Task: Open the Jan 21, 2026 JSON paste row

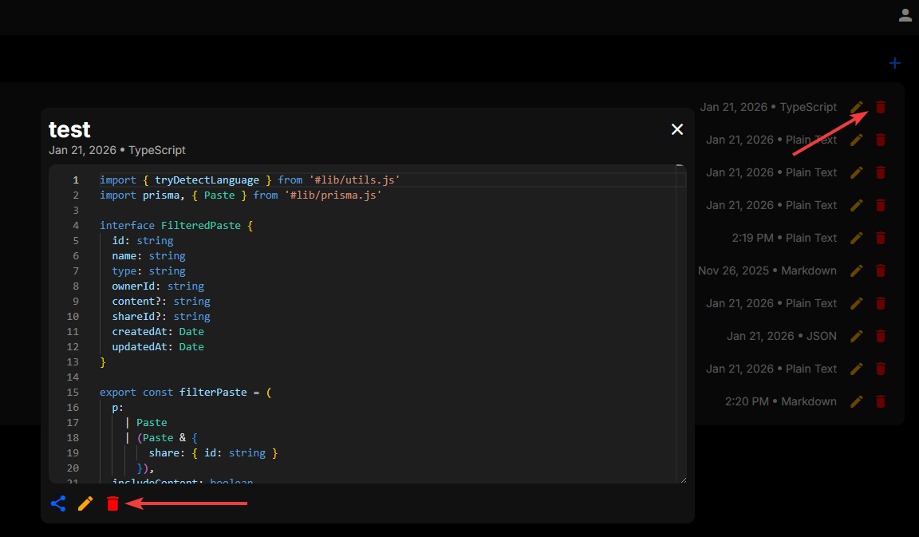Action: tap(781, 336)
